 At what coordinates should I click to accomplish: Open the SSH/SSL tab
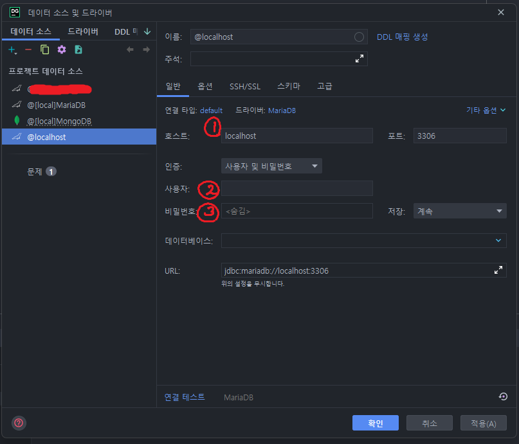(245, 86)
